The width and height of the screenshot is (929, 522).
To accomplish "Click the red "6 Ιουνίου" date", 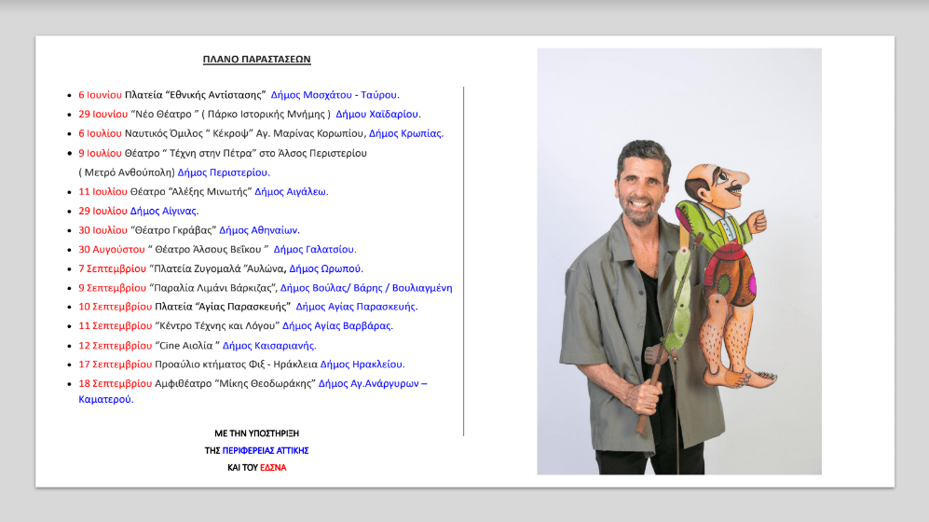I will [100, 94].
